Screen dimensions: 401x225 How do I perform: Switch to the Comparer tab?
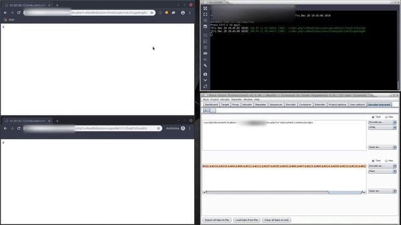pyautogui.click(x=305, y=104)
